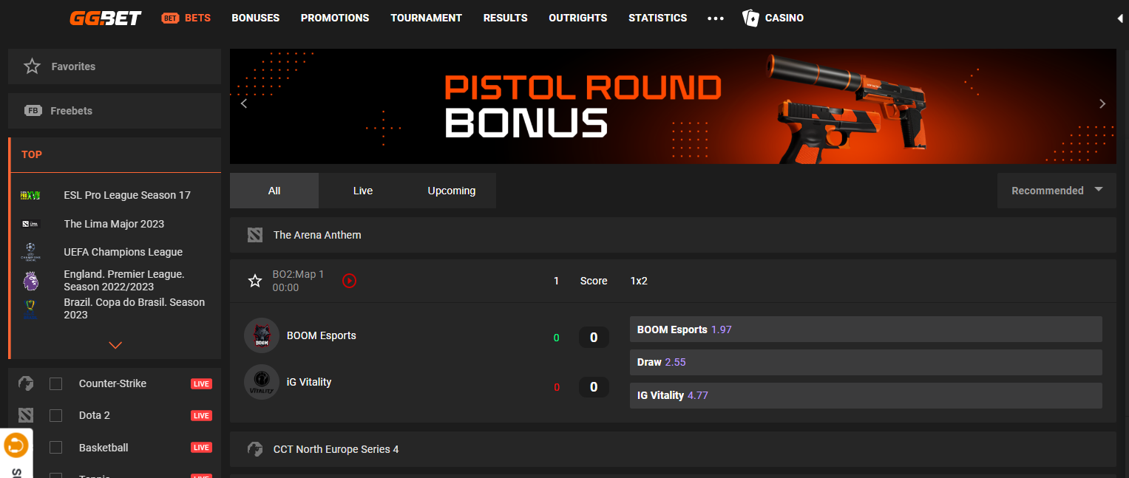Image resolution: width=1129 pixels, height=478 pixels.
Task: Click the GG.BET logo
Action: point(105,18)
